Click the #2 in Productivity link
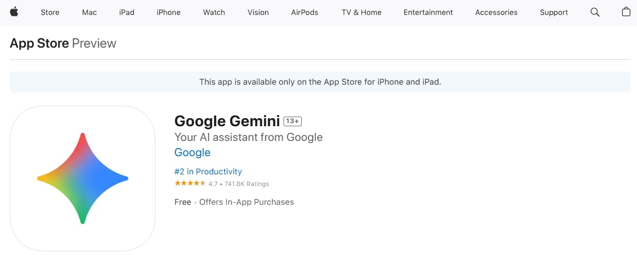The width and height of the screenshot is (637, 255). pyautogui.click(x=208, y=171)
